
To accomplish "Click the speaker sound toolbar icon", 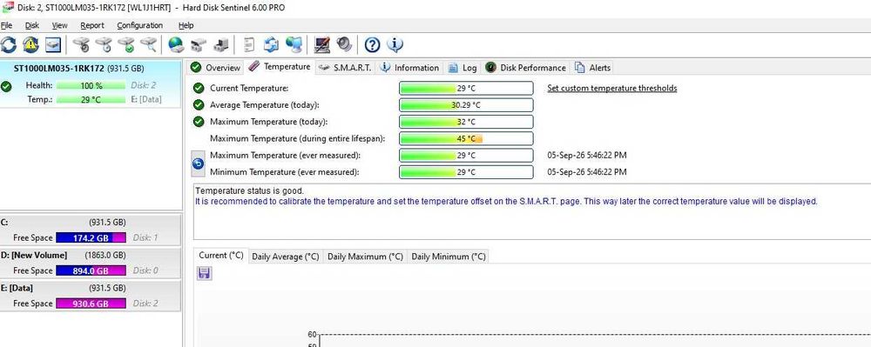I will pyautogui.click(x=344, y=44).
